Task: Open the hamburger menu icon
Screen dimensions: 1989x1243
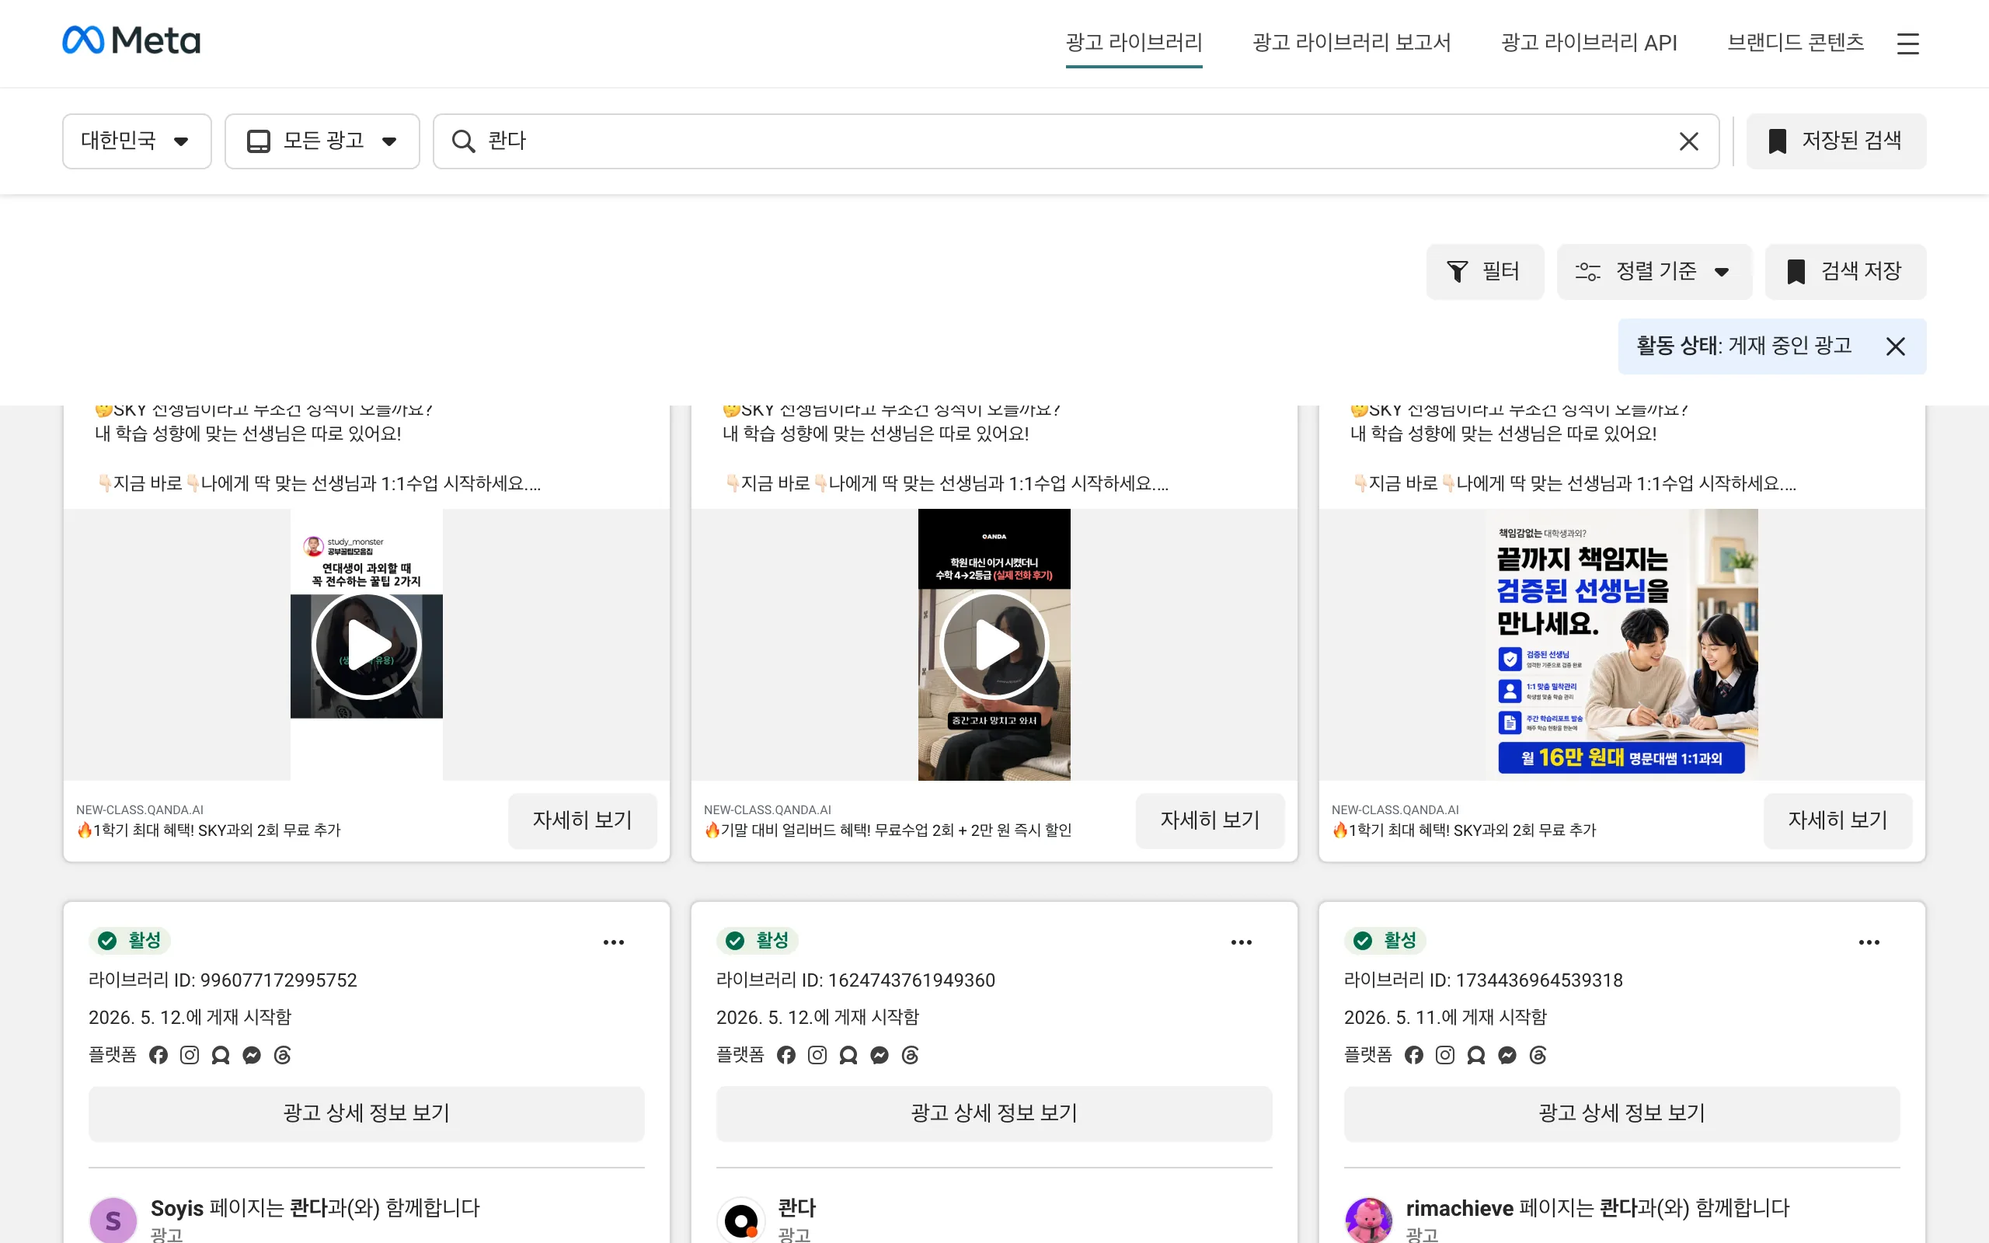Action: 1907,44
